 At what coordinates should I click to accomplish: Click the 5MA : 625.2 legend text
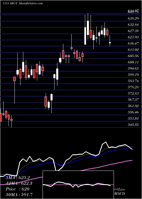(18, 178)
